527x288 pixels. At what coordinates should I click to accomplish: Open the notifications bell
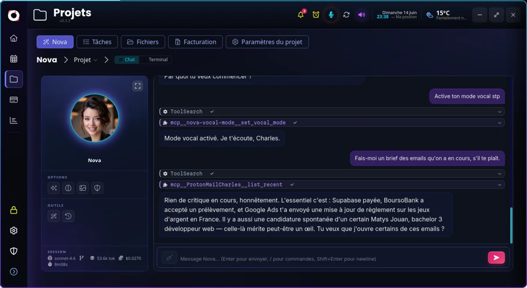click(x=301, y=15)
